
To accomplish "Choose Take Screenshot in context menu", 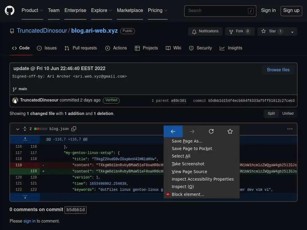I will [x=202, y=164].
